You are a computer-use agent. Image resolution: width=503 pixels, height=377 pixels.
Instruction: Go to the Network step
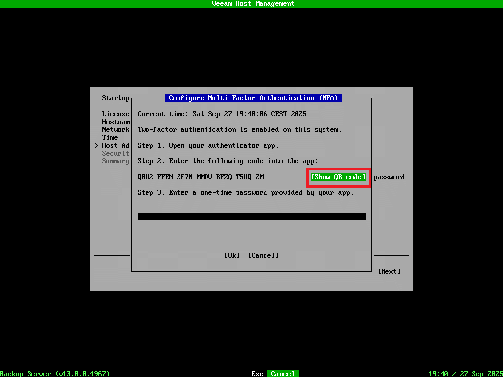coord(116,129)
